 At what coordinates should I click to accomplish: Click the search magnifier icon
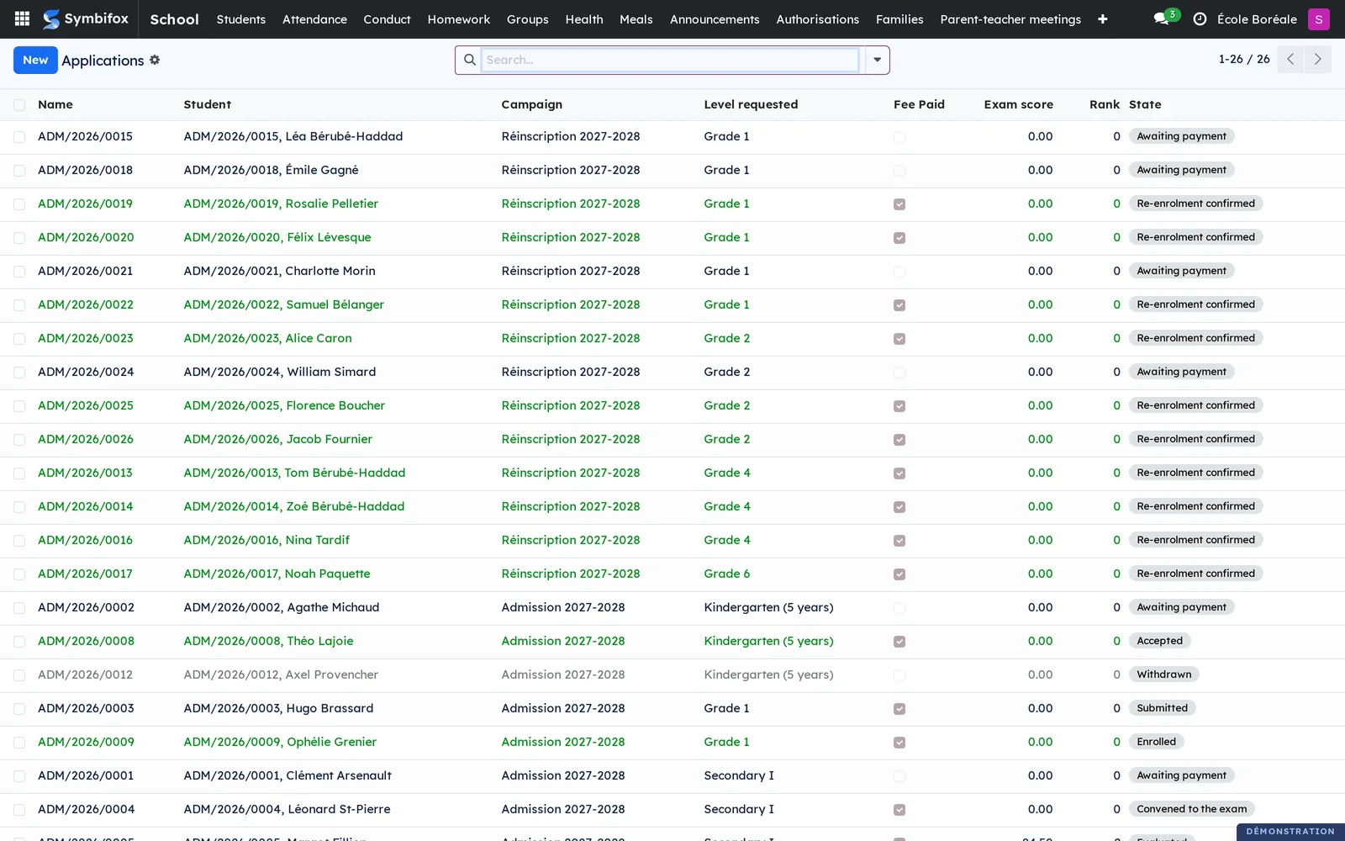(x=469, y=60)
